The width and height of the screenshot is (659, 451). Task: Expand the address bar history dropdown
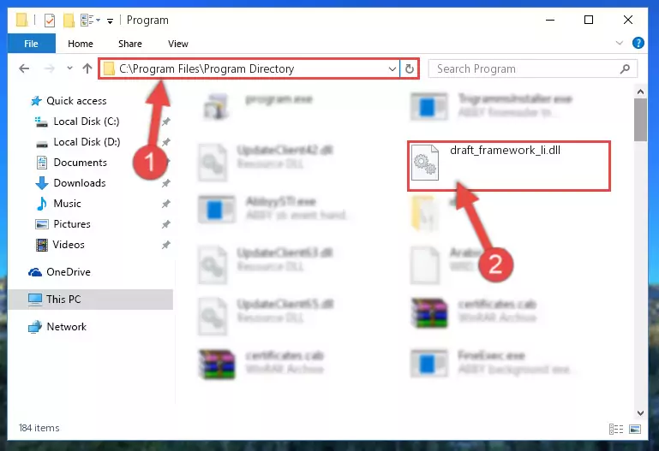[x=392, y=68]
